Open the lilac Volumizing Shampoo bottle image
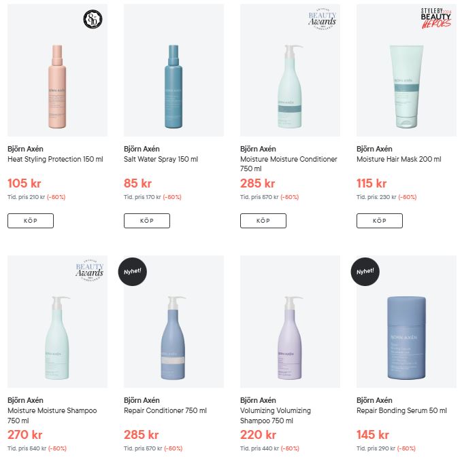This screenshot has width=462, height=462. (290, 338)
